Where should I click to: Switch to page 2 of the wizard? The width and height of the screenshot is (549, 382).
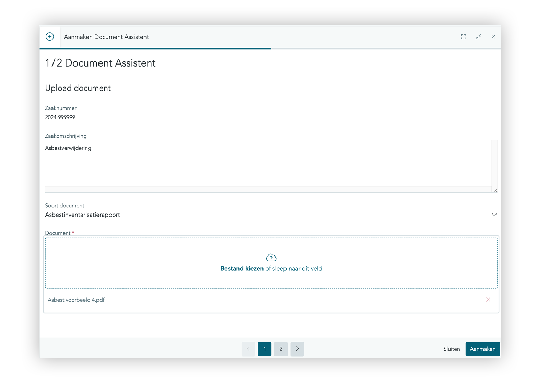[281, 349]
